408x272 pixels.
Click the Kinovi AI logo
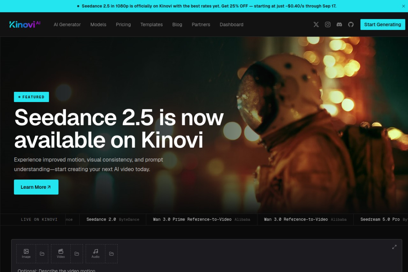tap(25, 24)
